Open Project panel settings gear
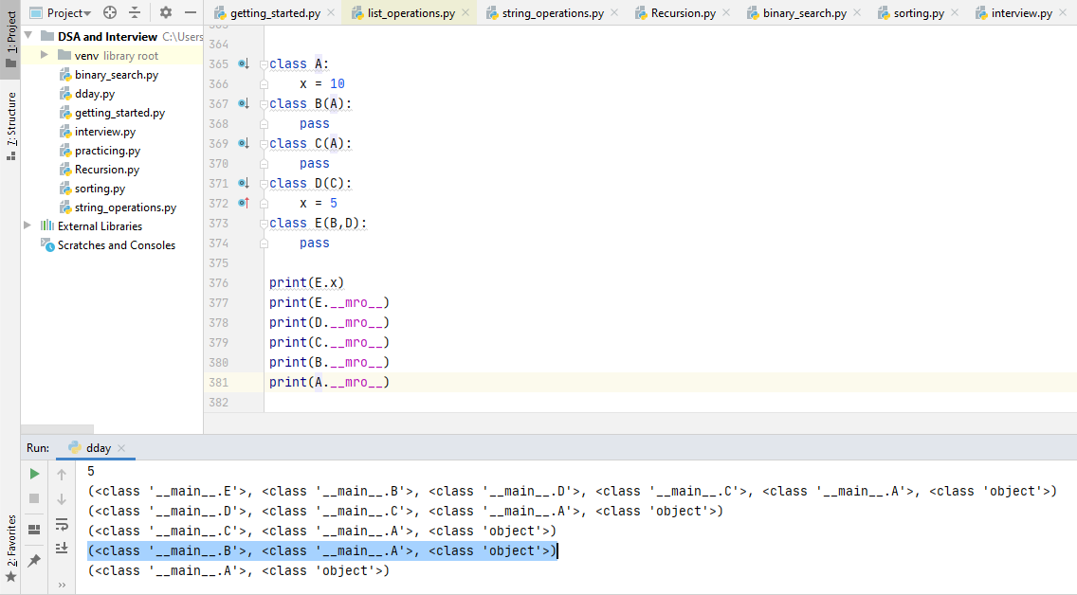The height and width of the screenshot is (595, 1077). [x=166, y=12]
